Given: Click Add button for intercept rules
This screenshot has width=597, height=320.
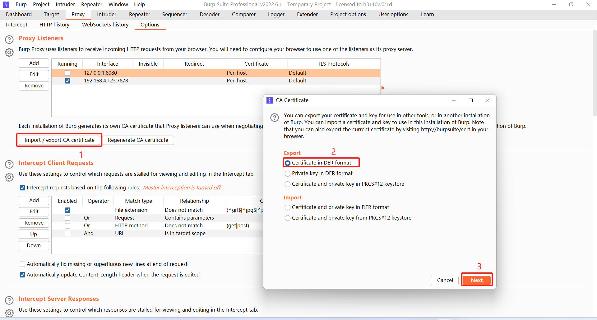Looking at the screenshot, I should 34,200.
